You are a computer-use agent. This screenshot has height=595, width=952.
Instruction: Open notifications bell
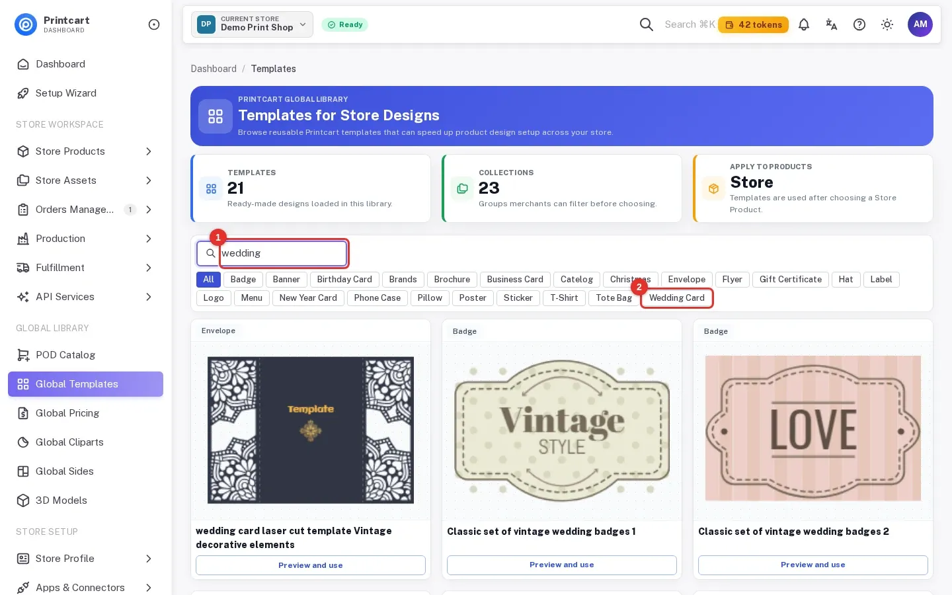pyautogui.click(x=804, y=24)
